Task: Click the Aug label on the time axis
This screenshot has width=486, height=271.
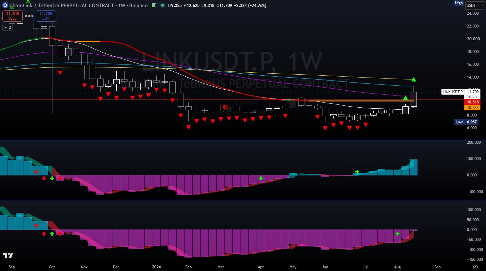Action: coord(397,267)
